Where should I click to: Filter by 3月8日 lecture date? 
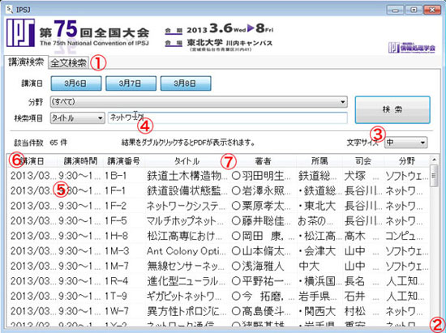click(x=186, y=83)
